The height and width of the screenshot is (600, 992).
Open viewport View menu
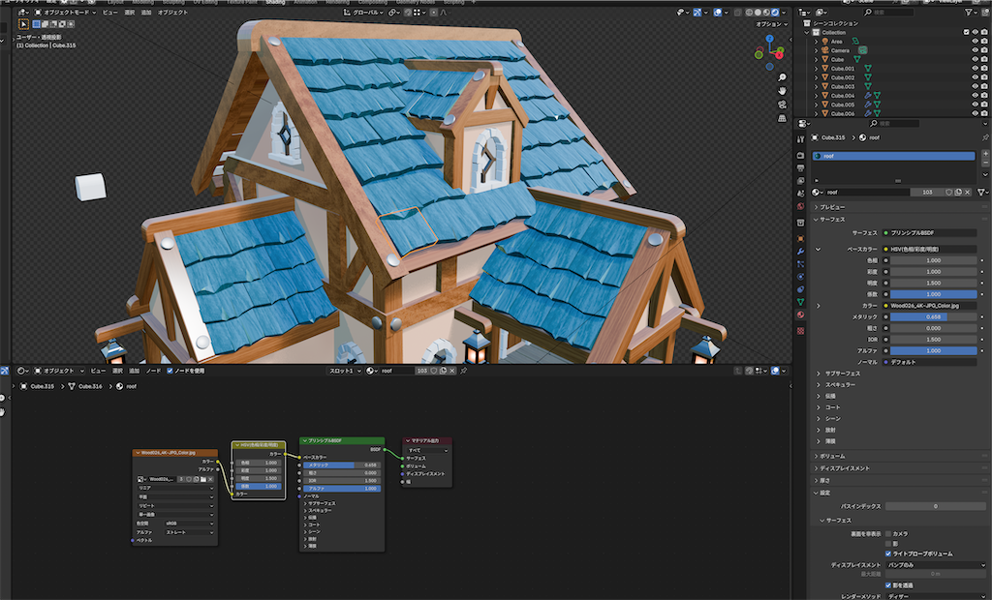[x=110, y=12]
